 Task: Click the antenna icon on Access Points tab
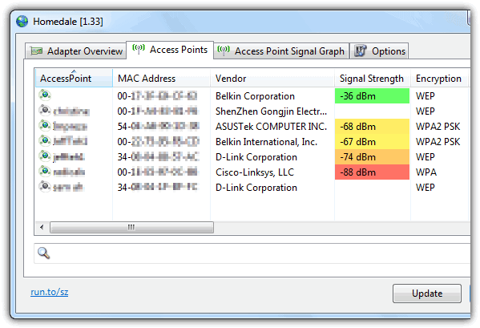(x=139, y=49)
